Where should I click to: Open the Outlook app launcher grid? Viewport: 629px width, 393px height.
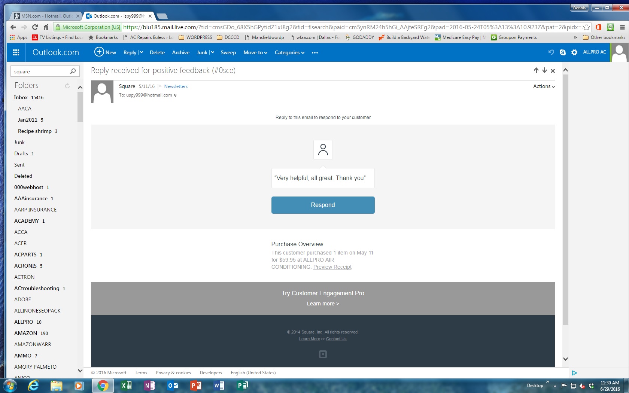click(x=16, y=52)
